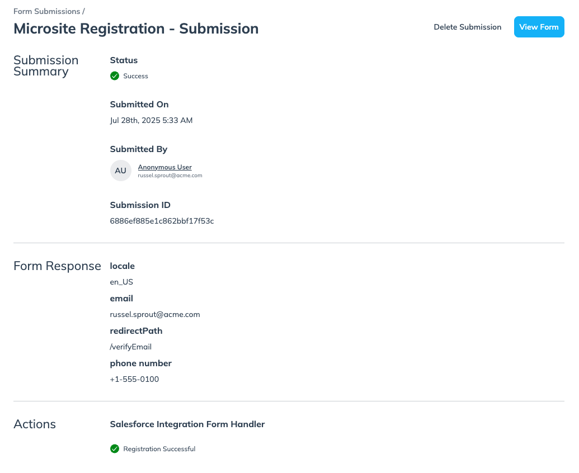The image size is (579, 473).
Task: Go back via Form Submissions breadcrumb
Action: (x=46, y=11)
